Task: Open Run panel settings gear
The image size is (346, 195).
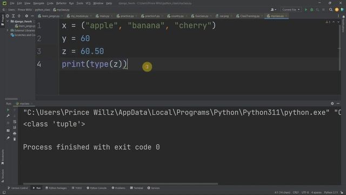Action: [x=332, y=103]
